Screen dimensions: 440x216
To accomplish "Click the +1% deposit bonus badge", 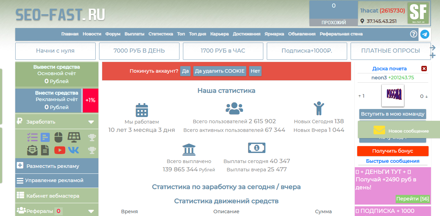I will pyautogui.click(x=90, y=100).
